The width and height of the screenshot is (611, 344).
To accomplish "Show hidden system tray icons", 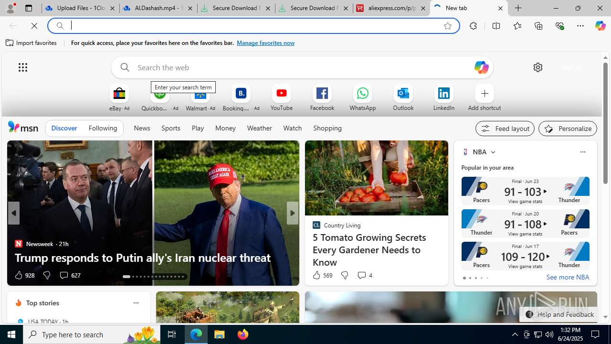I will coord(515,334).
